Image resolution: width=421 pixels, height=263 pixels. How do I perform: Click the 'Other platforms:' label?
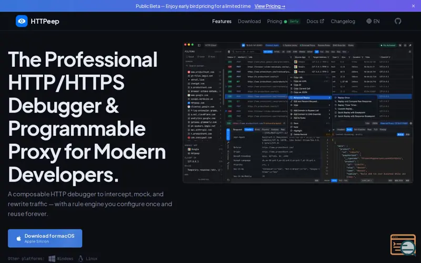coord(26,259)
